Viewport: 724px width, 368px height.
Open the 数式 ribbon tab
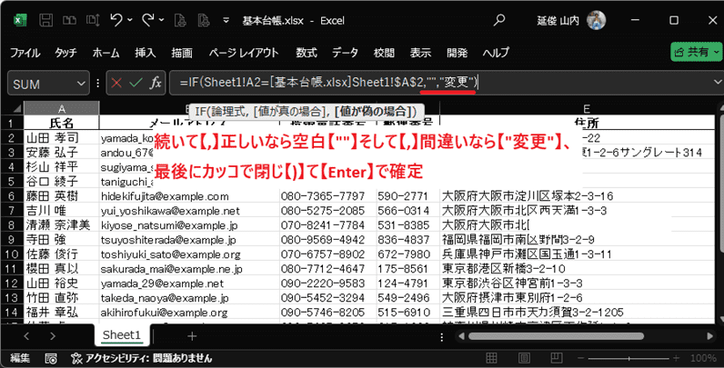click(x=306, y=52)
